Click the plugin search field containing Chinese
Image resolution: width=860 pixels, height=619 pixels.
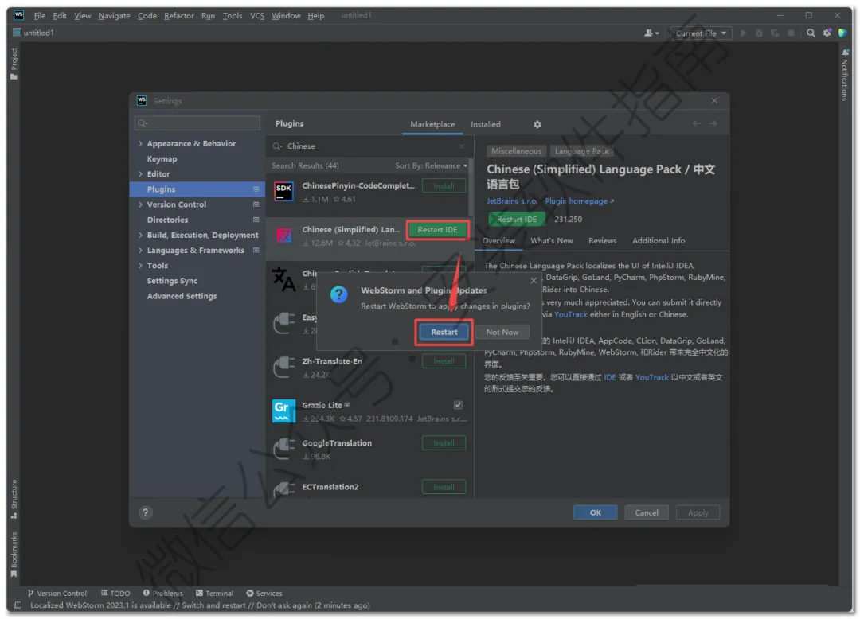click(x=370, y=146)
